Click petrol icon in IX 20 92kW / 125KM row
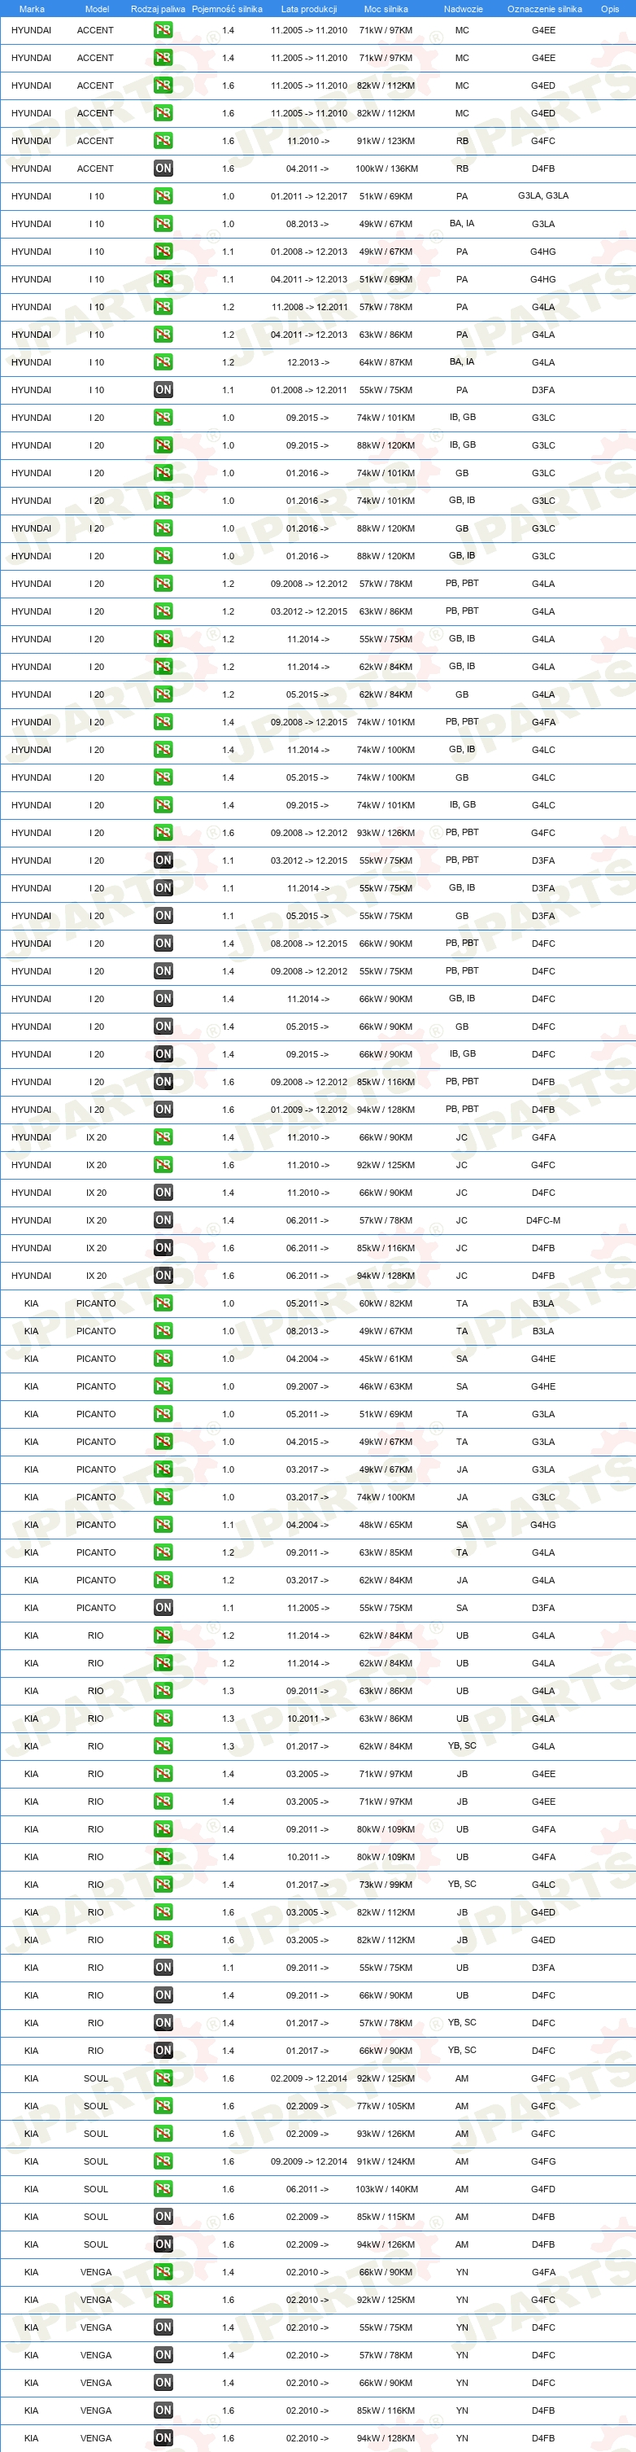The height and width of the screenshot is (2452, 636). (163, 1165)
